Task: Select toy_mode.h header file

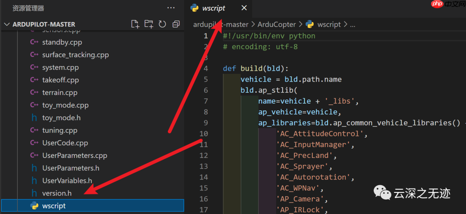Action: 61,118
